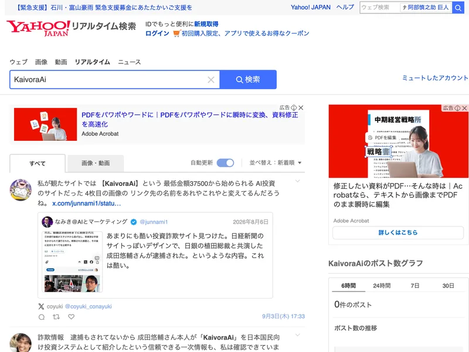Click the top-right ウェブ検索 input field
This screenshot has width=469, height=352.
click(x=380, y=8)
